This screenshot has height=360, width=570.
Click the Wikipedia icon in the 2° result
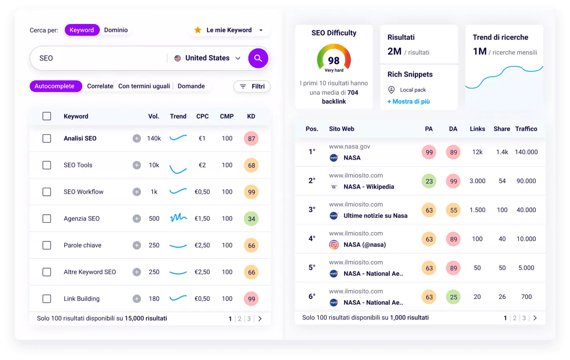[334, 187]
